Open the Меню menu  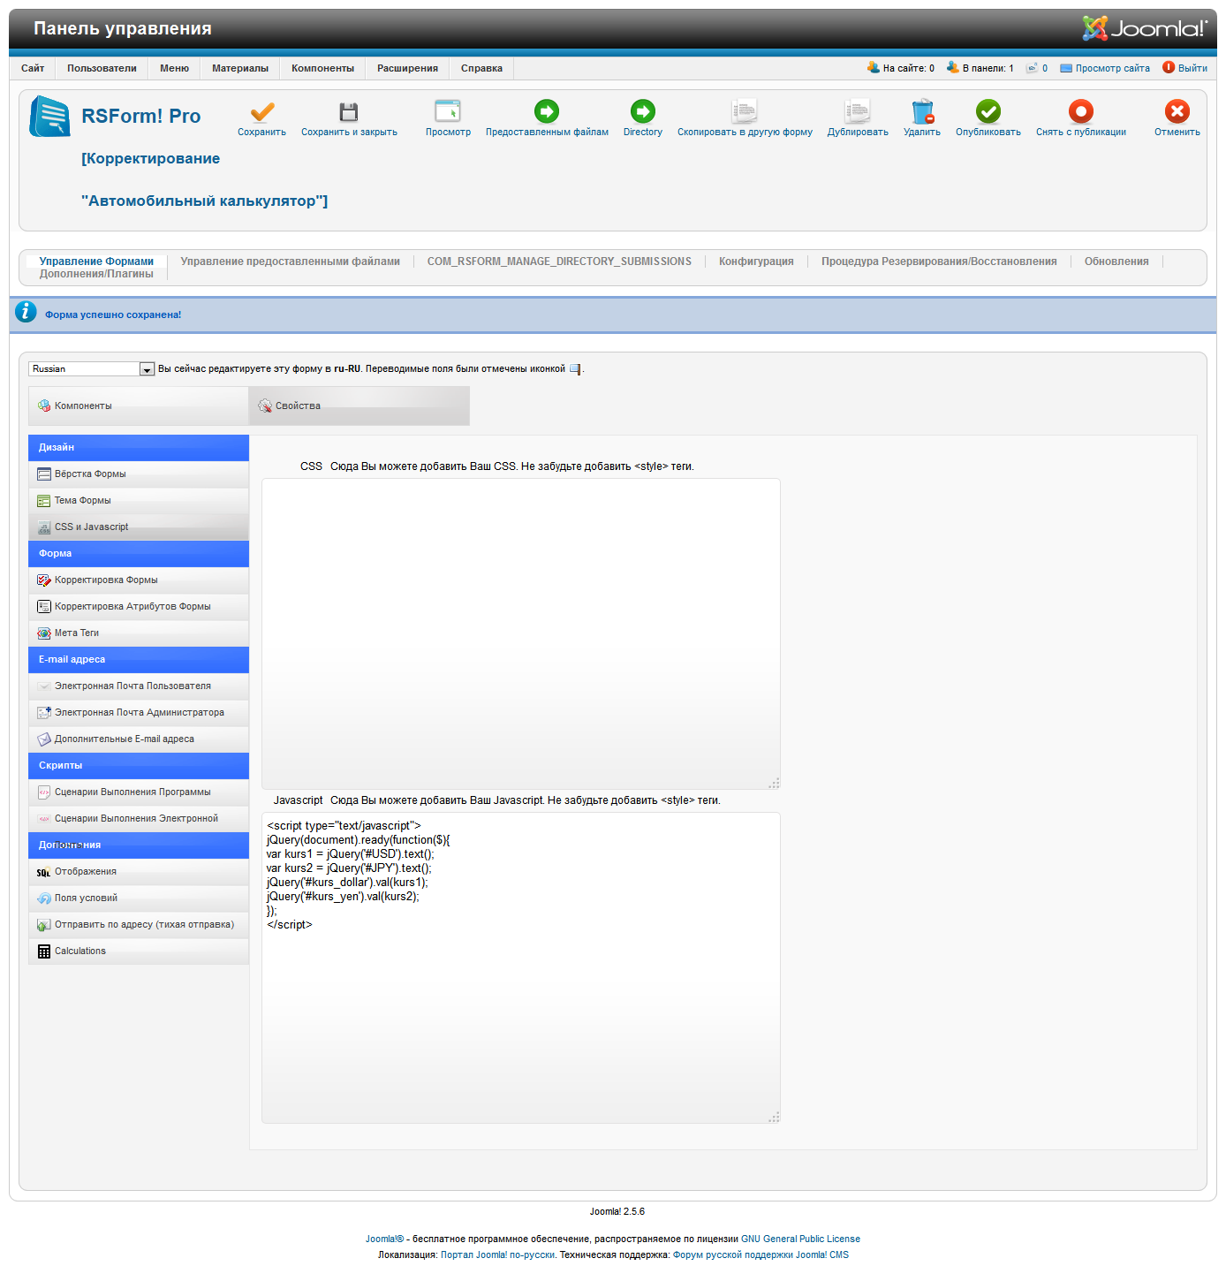(x=174, y=68)
